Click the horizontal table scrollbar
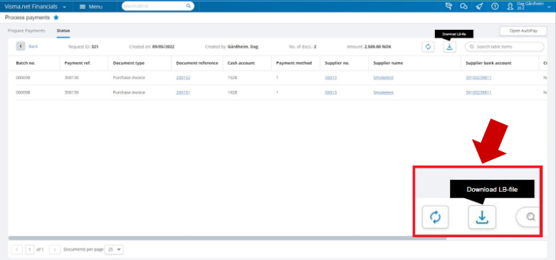The image size is (556, 260). click(227, 239)
